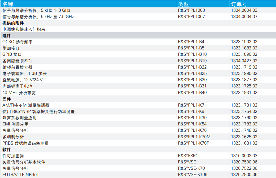Select the 备用硬盘 (SSD) row name

click(17, 61)
